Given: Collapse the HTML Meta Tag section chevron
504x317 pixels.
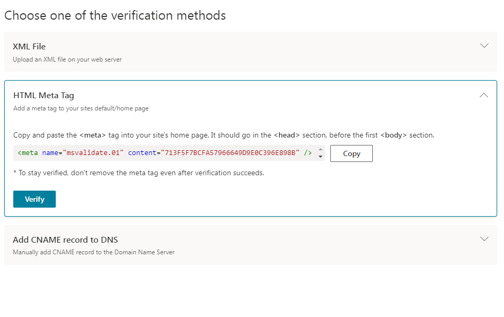Looking at the screenshot, I should point(483,95).
